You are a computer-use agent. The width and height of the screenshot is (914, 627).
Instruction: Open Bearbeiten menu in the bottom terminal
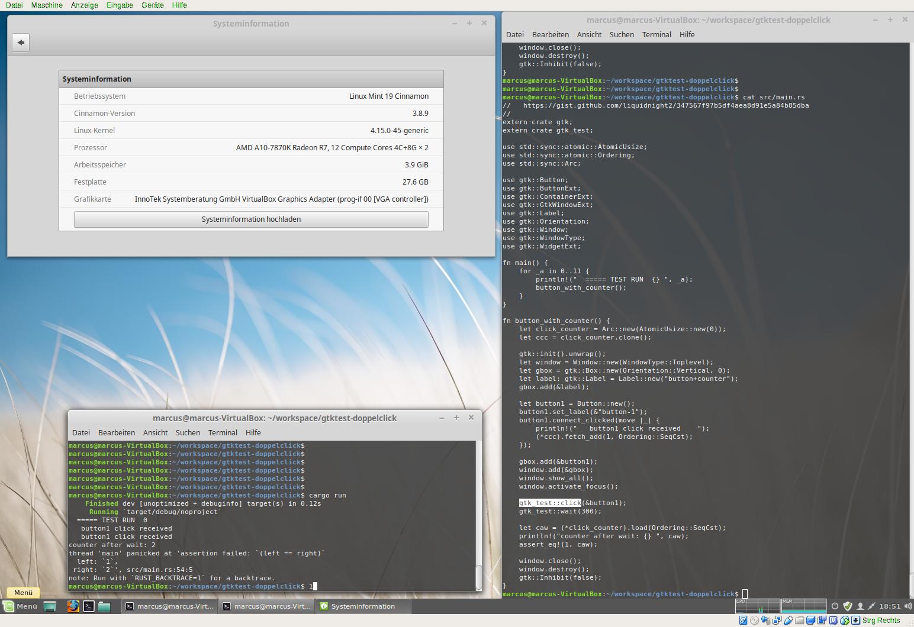[117, 433]
